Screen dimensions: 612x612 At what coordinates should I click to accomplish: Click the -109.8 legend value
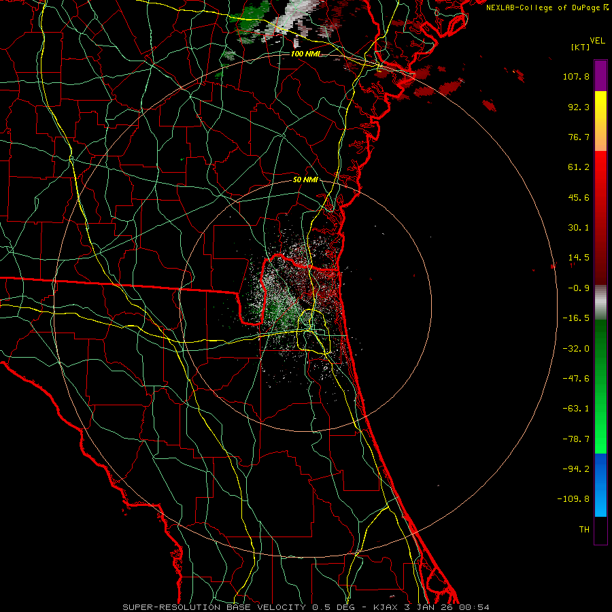[x=573, y=499]
